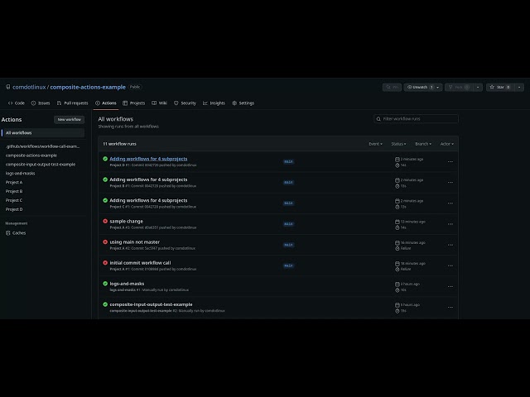Open Project C run Adding workflows for 4 subprojects
The height and width of the screenshot is (397, 530).
point(148,200)
